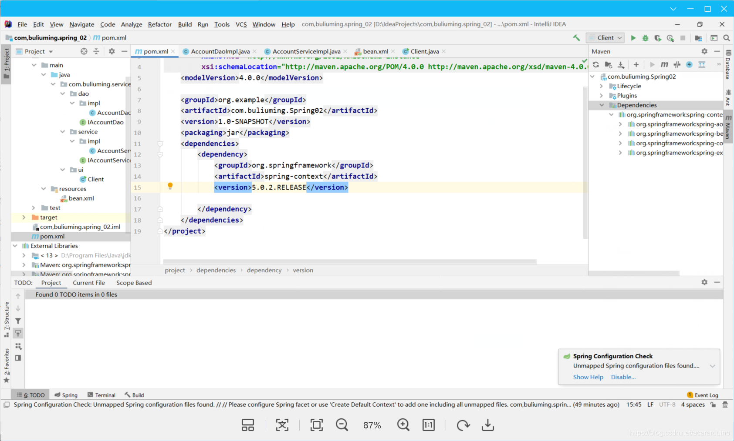This screenshot has height=441, width=734.
Task: Expand Lifecycle node in Maven panel
Action: [602, 86]
